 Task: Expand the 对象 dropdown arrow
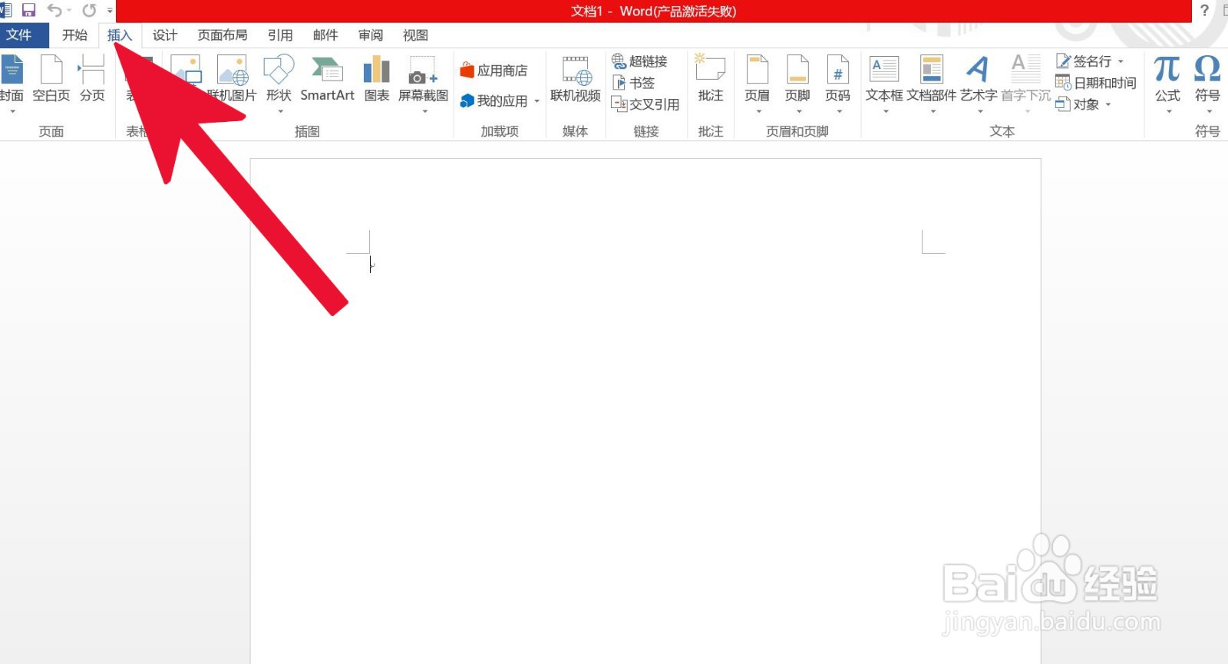1108,104
